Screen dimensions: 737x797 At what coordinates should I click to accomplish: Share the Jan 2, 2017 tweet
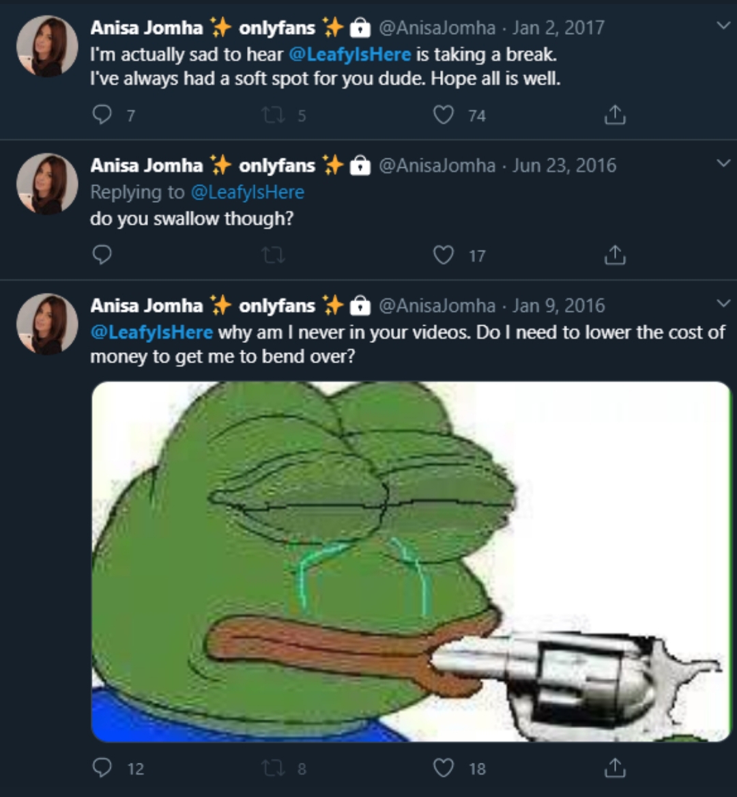[615, 115]
